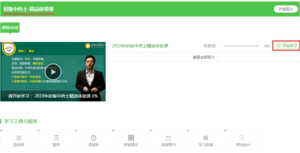Open the 2019年初级中药士精选体验课 course title link
Image resolution: width=300 pixels, height=153 pixels.
coord(140,46)
